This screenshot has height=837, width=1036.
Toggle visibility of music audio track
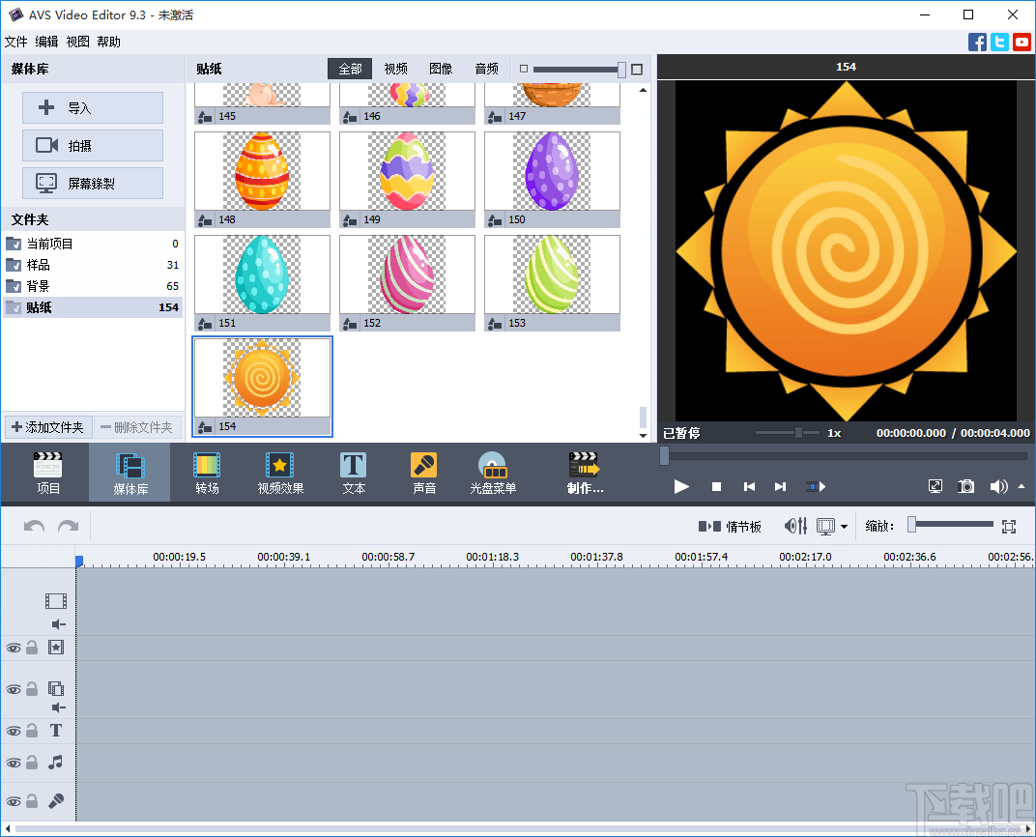tap(14, 763)
